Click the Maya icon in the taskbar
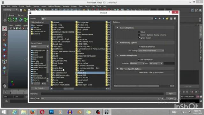The height and width of the screenshot is (115, 204). 106,112
